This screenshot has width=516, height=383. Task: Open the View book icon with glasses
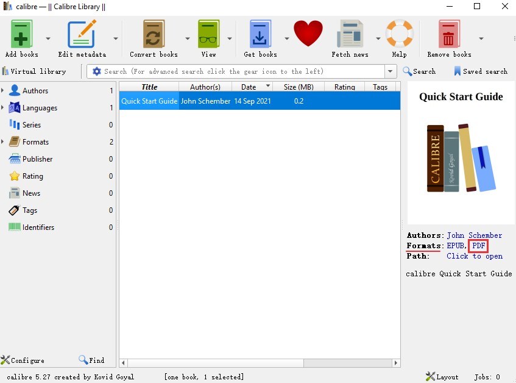(x=208, y=34)
